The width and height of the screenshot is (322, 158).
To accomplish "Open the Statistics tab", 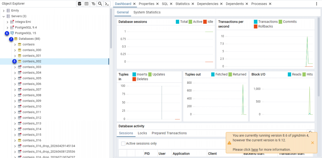I will pyautogui.click(x=182, y=4).
